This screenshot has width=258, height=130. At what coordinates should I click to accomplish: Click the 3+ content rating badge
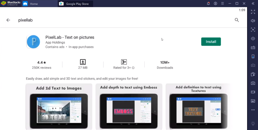click(x=124, y=62)
